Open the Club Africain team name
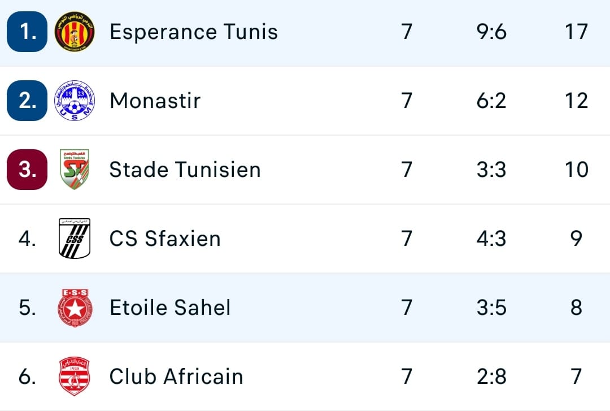Screen dimensions: 610x411 point(176,377)
